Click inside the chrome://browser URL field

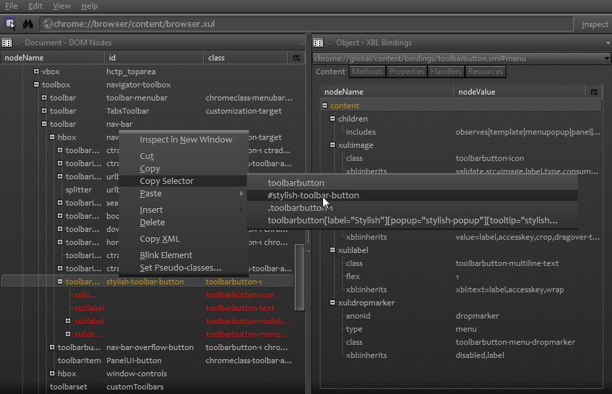pos(197,24)
